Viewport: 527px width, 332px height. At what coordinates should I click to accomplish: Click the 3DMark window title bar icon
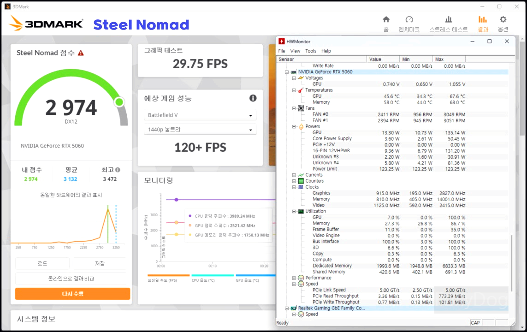click(x=7, y=6)
